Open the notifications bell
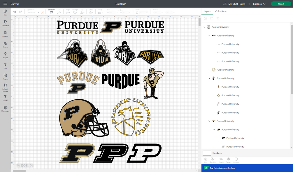This screenshot has width=293, height=172. pyautogui.click(x=225, y=4)
